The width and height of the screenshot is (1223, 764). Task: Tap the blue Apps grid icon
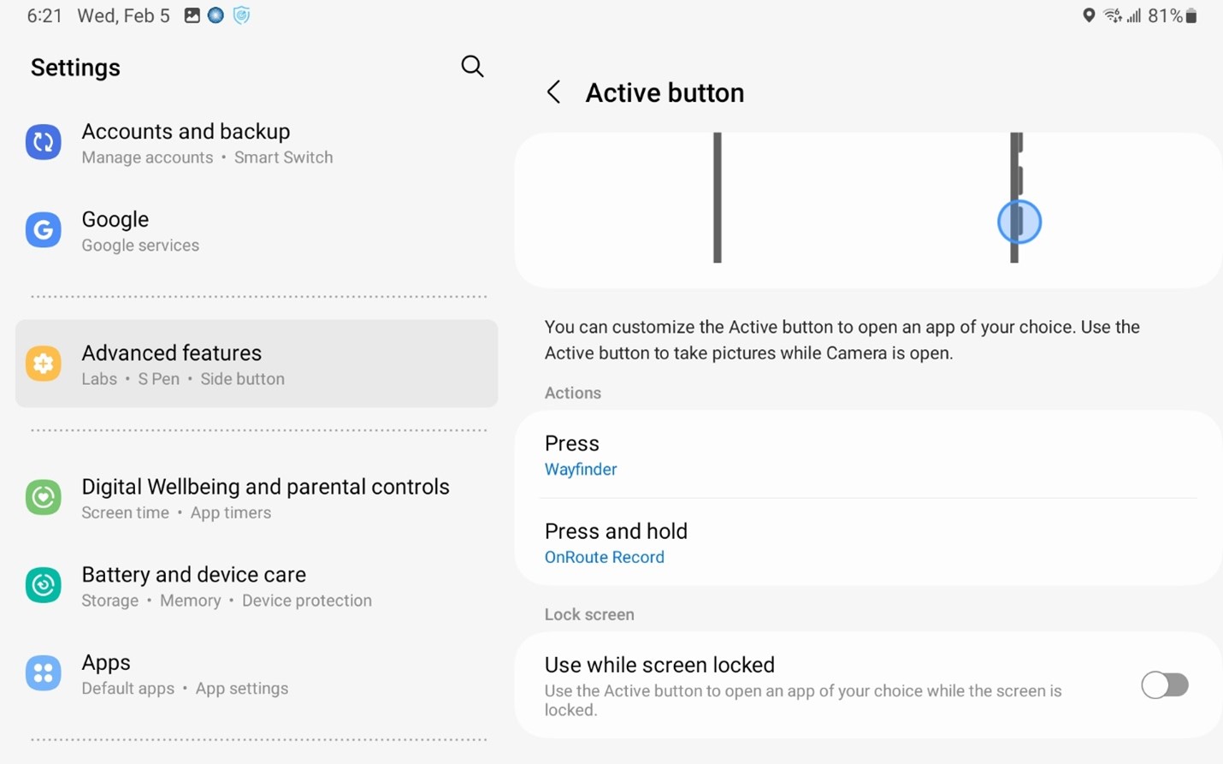click(44, 673)
